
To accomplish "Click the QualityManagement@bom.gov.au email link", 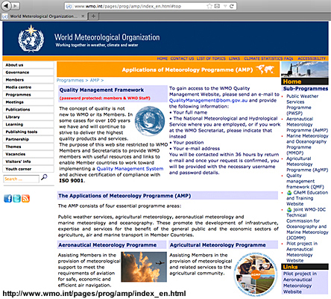I will (208, 100).
